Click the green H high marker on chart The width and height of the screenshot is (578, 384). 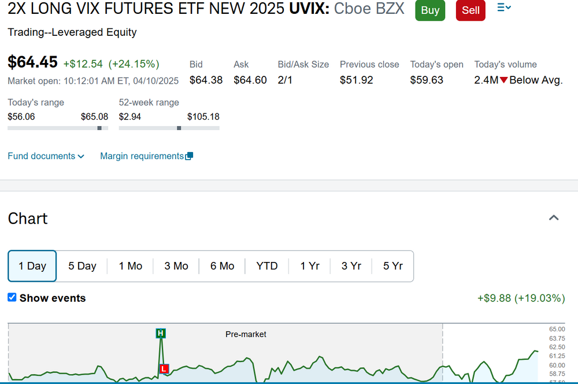click(x=161, y=333)
